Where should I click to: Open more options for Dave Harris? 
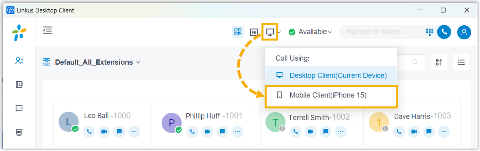click(444, 132)
